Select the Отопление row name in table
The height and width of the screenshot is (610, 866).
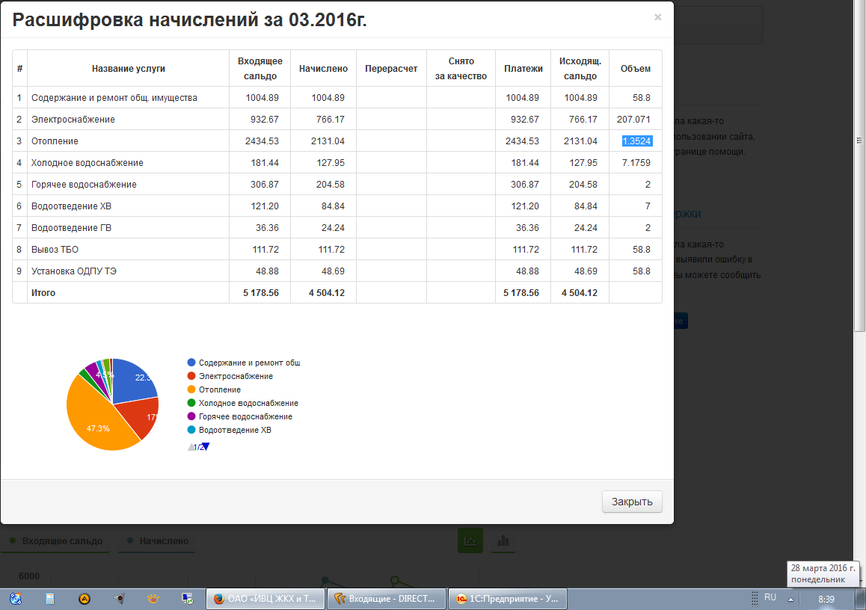coord(55,141)
